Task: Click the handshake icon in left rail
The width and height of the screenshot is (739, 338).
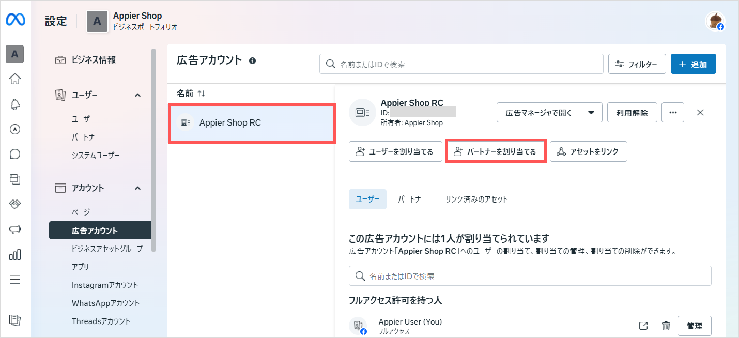Action: point(15,204)
